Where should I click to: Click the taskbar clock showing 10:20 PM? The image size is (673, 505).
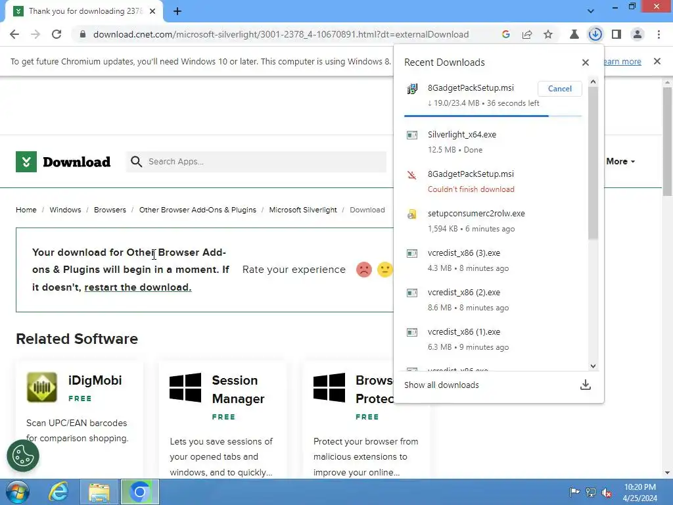[x=640, y=492]
